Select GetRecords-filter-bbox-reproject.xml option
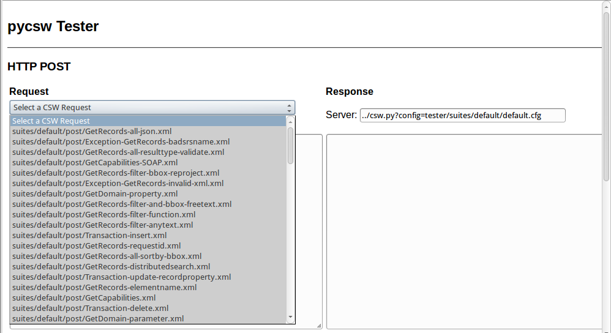611x333 pixels. point(148,173)
